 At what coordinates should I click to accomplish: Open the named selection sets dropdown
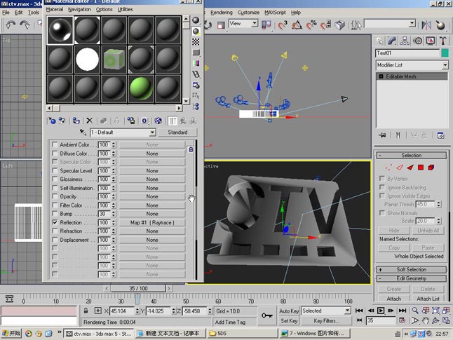pos(412,24)
